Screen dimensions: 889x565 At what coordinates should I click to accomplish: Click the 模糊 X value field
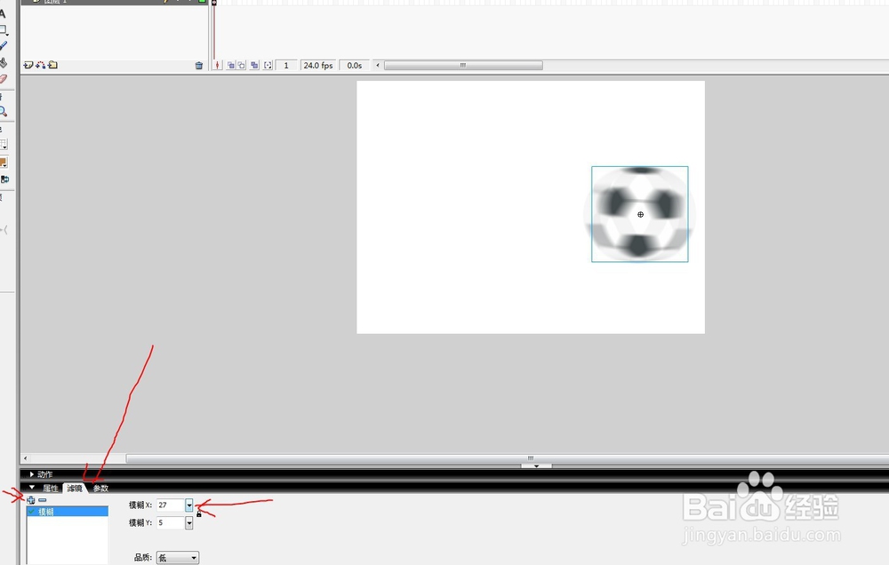pos(170,505)
